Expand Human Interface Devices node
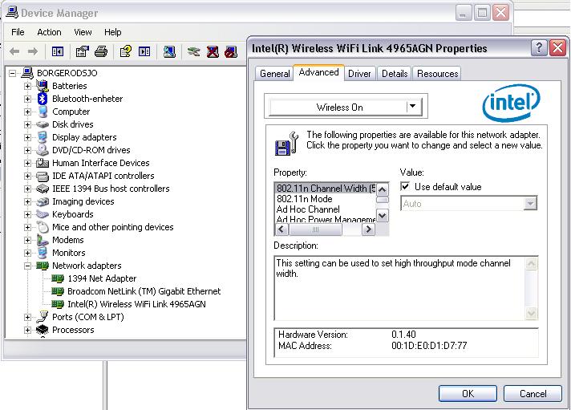571x410 pixels. [x=27, y=163]
